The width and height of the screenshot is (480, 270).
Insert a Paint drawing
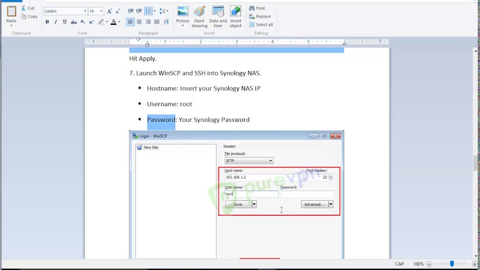[x=199, y=16]
